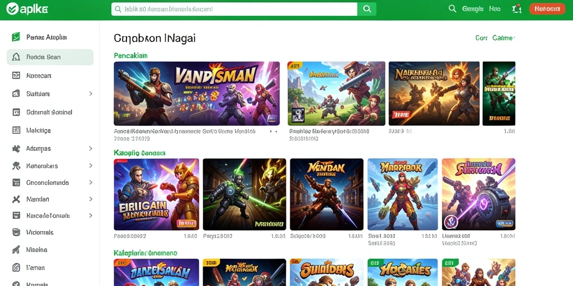The height and width of the screenshot is (286, 573).
Task: Click the icon next to Neorcart
Action: point(16,75)
